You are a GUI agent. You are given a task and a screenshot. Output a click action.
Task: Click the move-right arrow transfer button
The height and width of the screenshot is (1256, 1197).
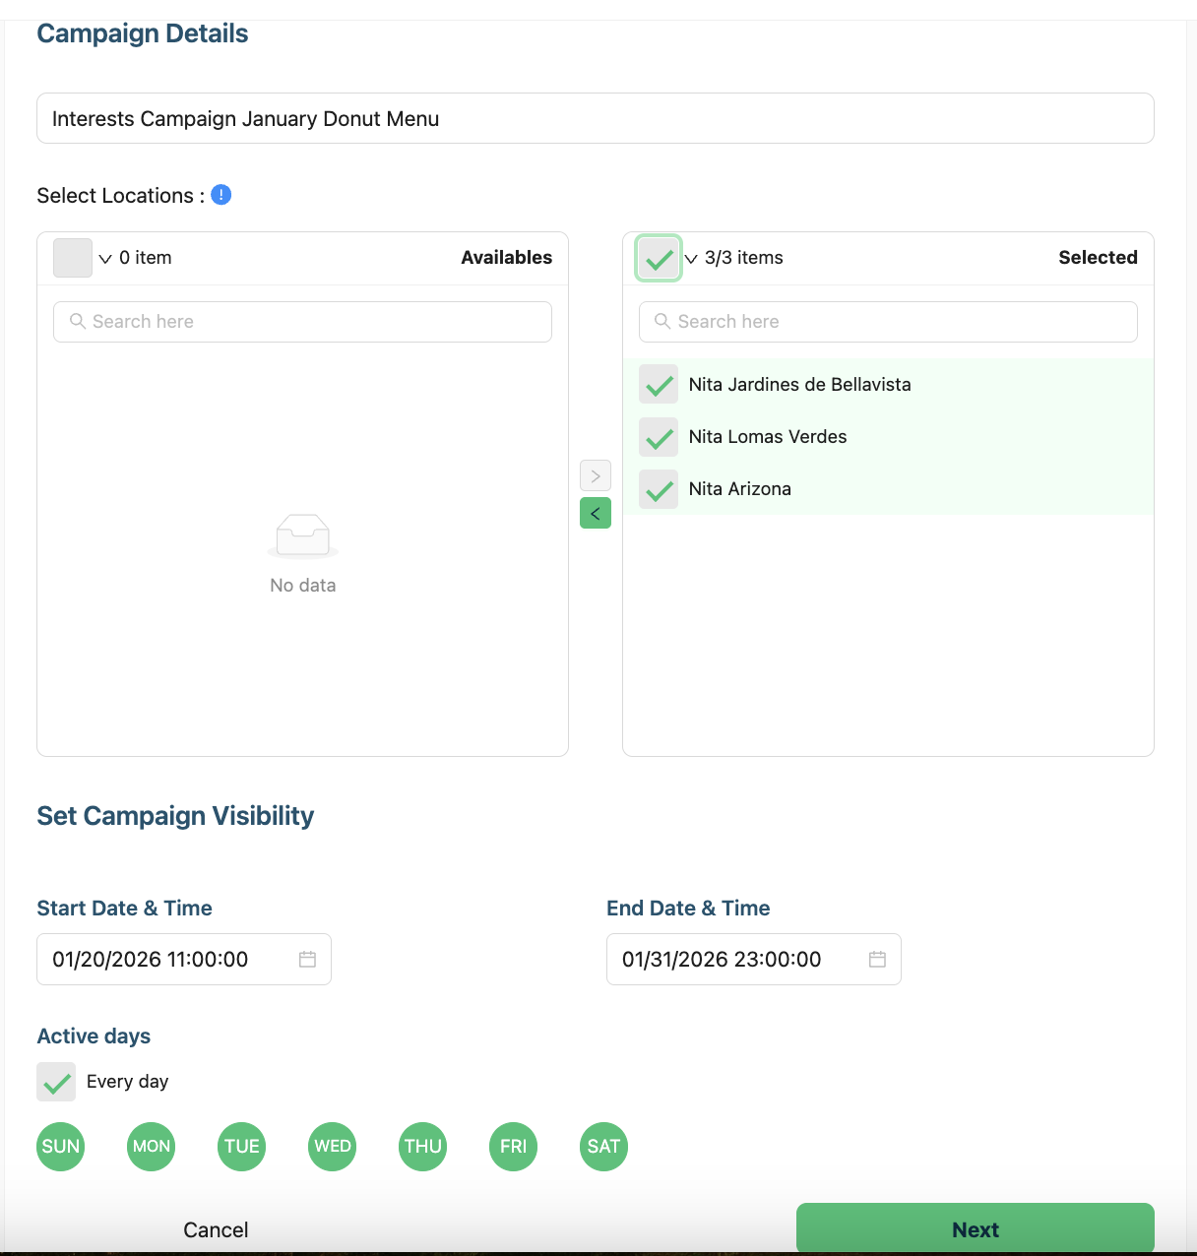click(596, 475)
